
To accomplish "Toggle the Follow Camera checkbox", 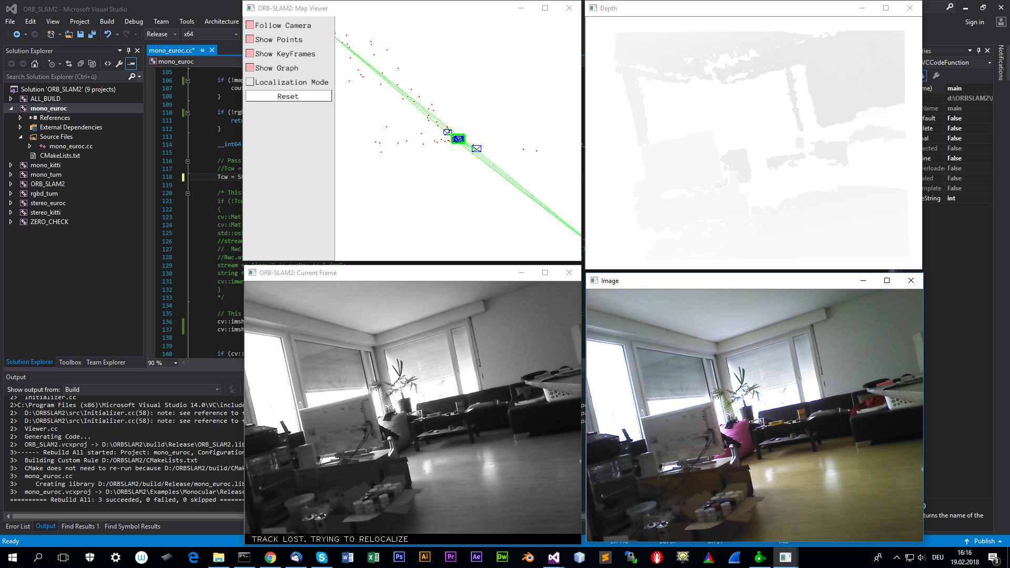I will pyautogui.click(x=250, y=25).
